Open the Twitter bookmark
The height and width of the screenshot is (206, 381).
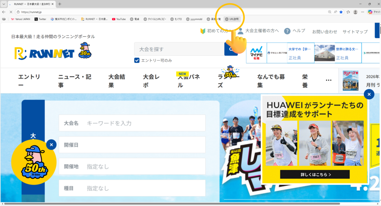click(x=40, y=19)
